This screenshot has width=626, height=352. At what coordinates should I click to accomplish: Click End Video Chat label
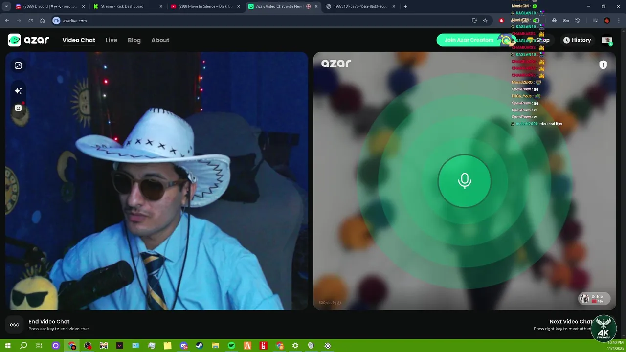49,322
